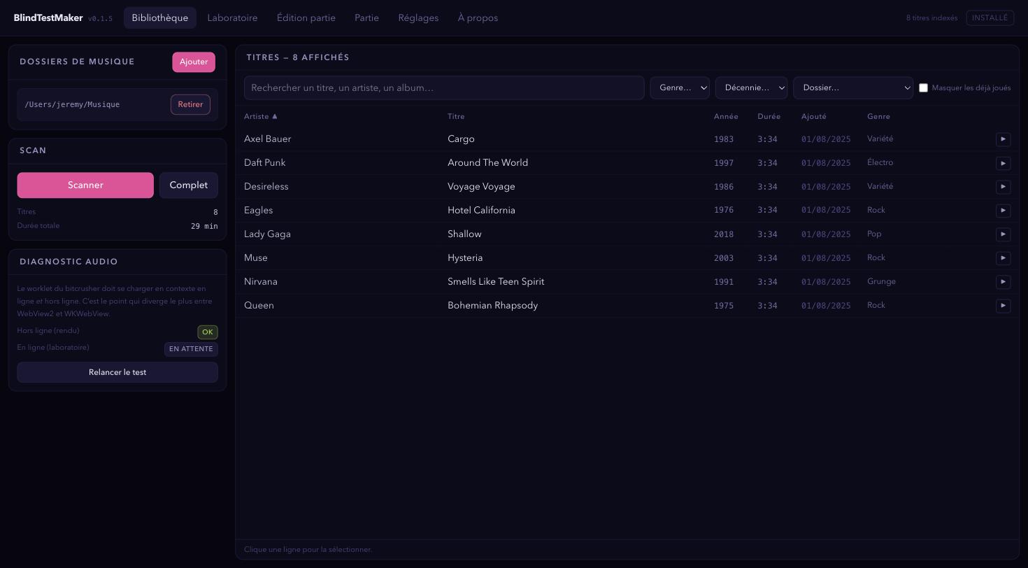Screen dimensions: 1028x568
Task: Open the Réglages tab
Action: (x=418, y=18)
